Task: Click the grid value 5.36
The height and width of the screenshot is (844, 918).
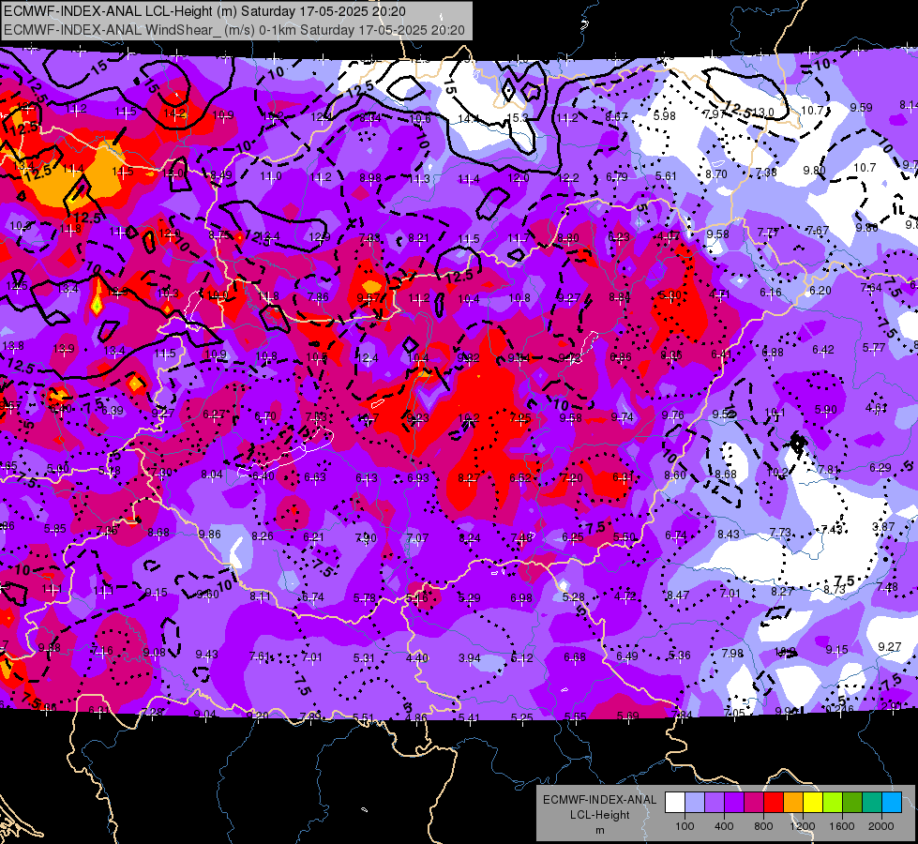Action: (679, 655)
